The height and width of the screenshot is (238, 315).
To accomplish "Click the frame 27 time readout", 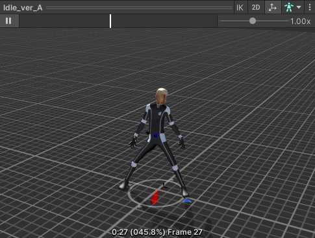I will click(x=157, y=232).
